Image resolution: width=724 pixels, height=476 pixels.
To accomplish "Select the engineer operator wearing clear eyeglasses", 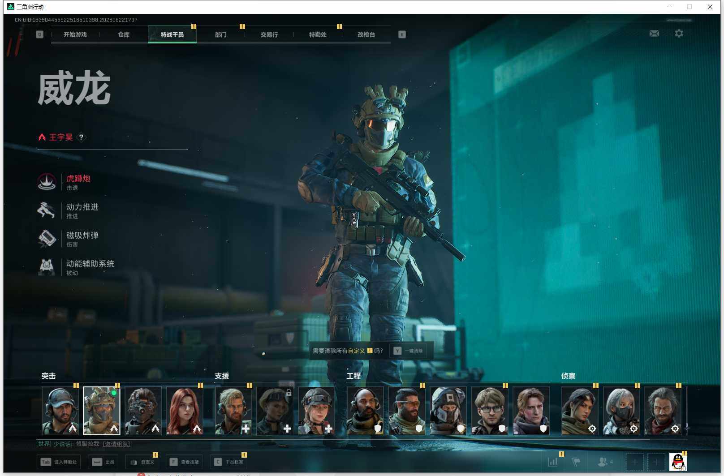I will 490,411.
